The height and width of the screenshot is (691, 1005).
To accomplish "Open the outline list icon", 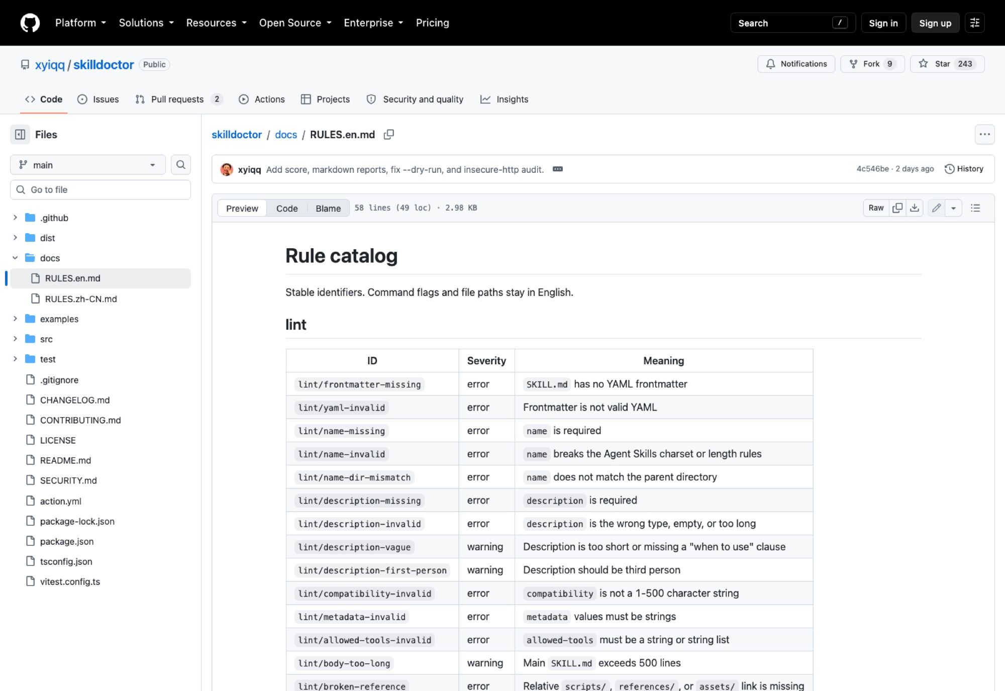I will pyautogui.click(x=975, y=208).
